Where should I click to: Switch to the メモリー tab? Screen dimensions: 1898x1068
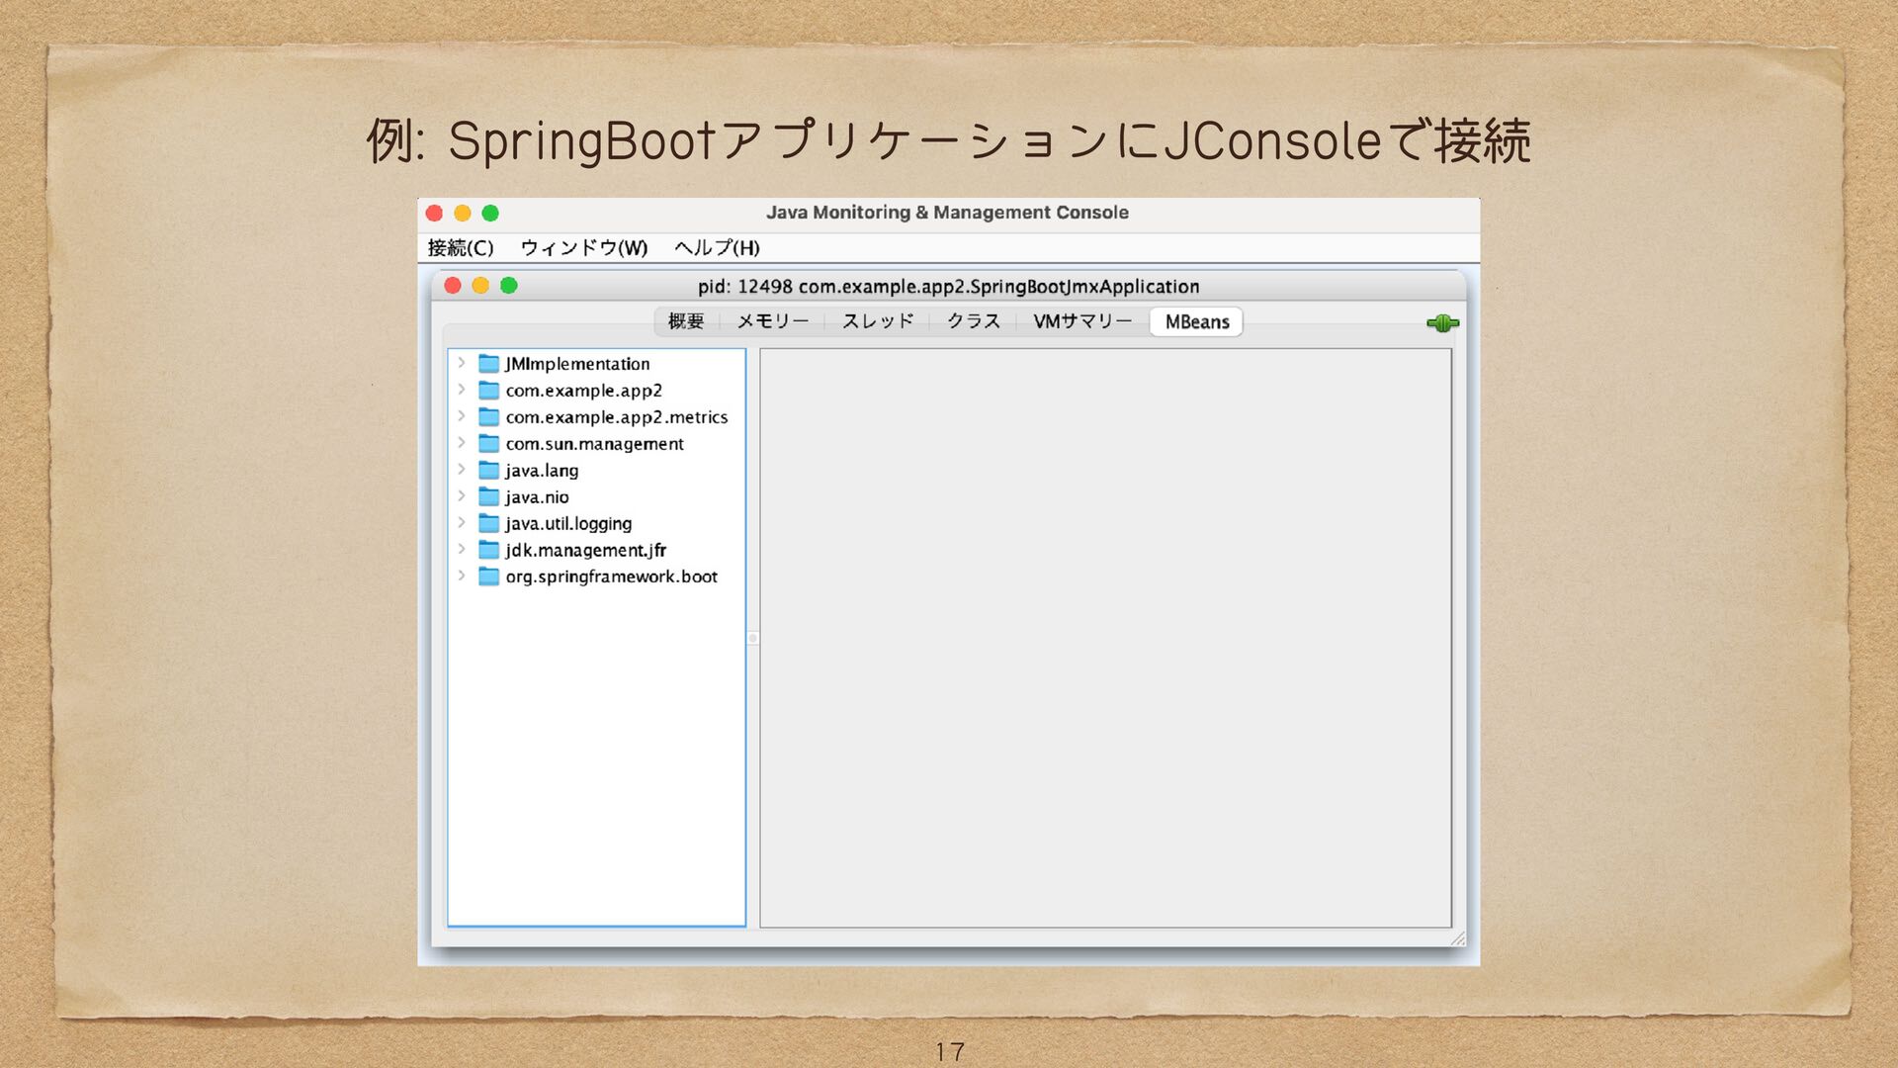[772, 321]
